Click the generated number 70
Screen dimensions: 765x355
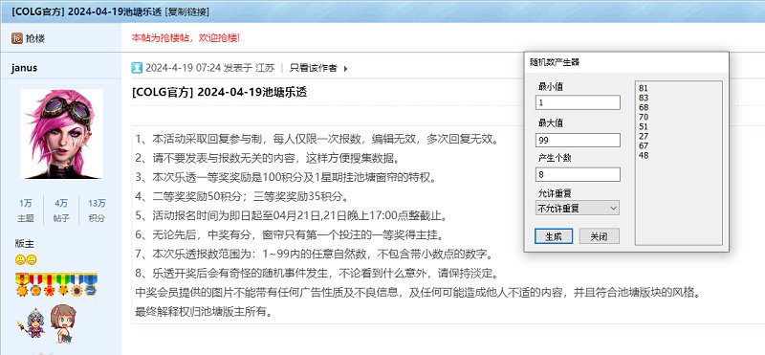pyautogui.click(x=643, y=117)
